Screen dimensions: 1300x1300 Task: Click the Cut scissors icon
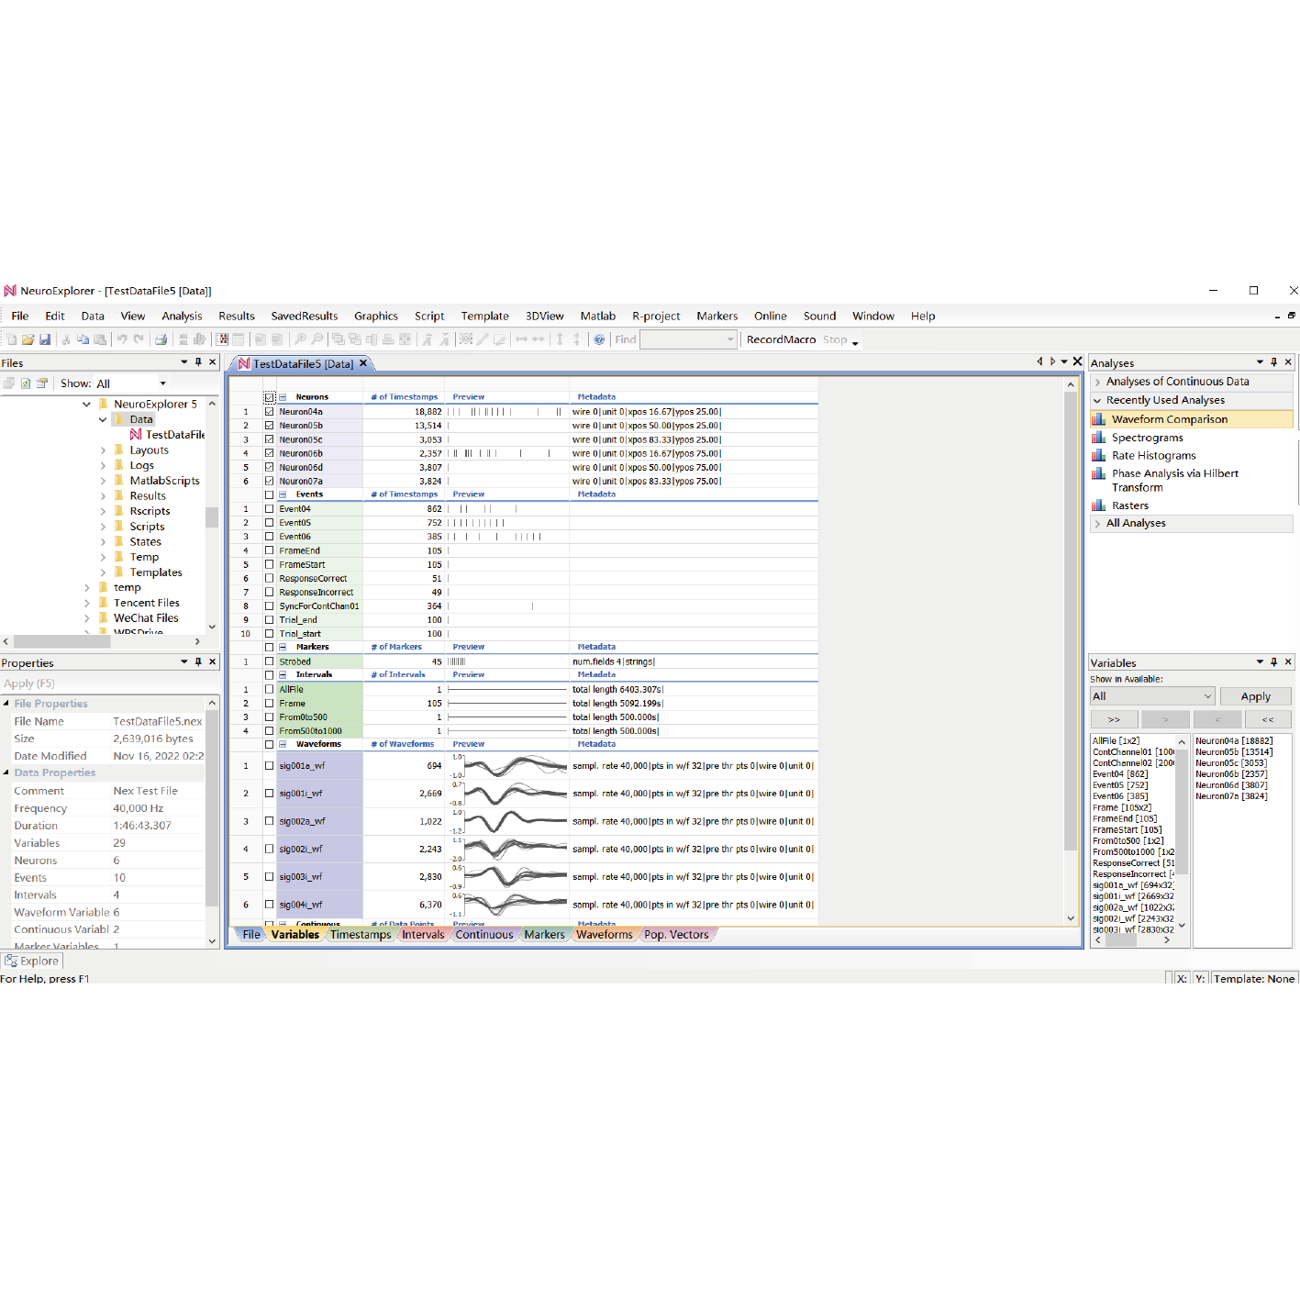coord(66,339)
